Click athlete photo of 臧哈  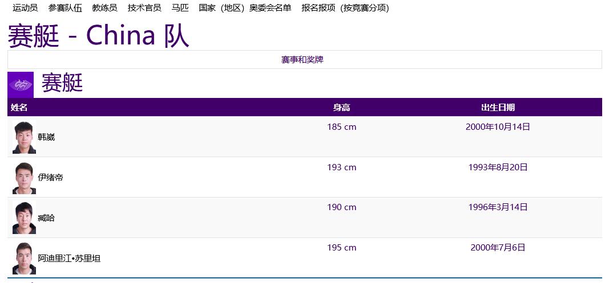pos(24,218)
